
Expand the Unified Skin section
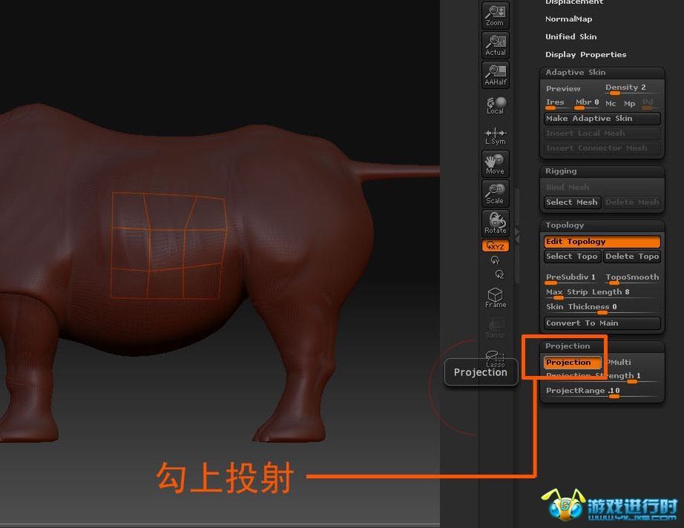(570, 36)
